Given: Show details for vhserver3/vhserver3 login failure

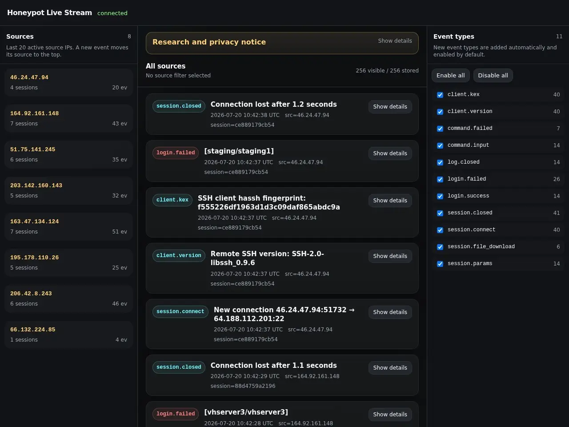Looking at the screenshot, I should [x=390, y=415].
